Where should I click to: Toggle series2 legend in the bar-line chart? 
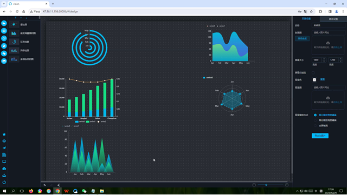pyautogui.click(x=102, y=122)
